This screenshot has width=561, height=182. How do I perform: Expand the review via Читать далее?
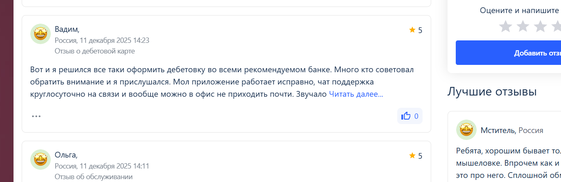tap(356, 94)
